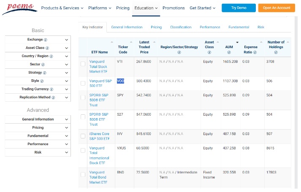The image size is (301, 192).
Task: Tick checkbox for iShares Core S&P 500 ETF
Action: click(x=83, y=136)
